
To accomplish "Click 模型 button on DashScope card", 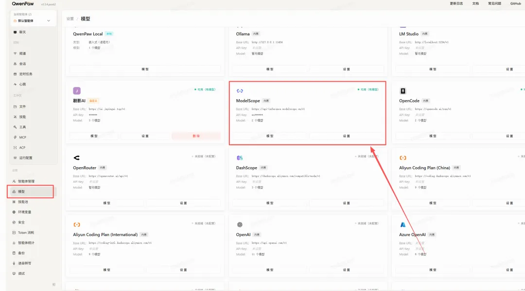I will coord(270,203).
